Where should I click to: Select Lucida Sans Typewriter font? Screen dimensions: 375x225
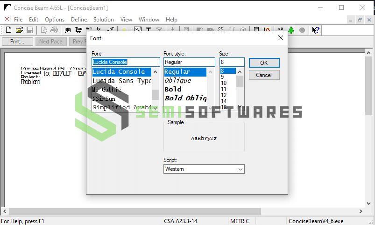point(122,81)
